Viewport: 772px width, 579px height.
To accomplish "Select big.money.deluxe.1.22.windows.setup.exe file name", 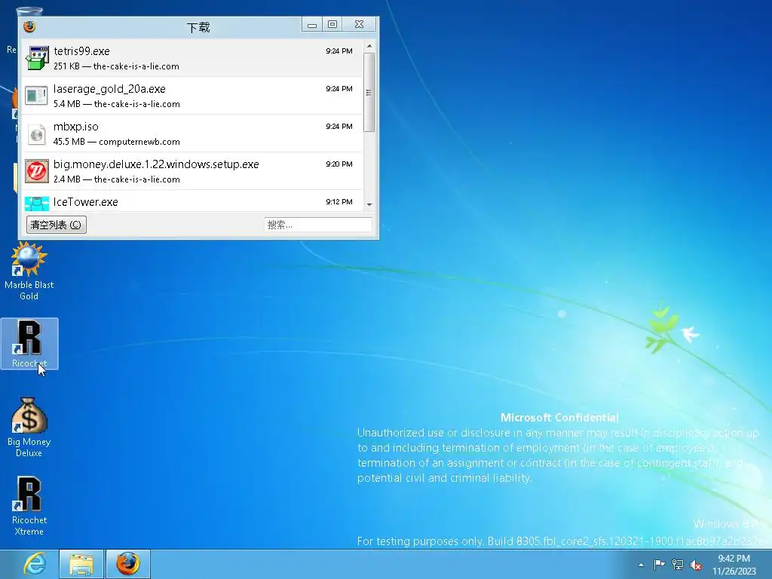I will pos(156,164).
